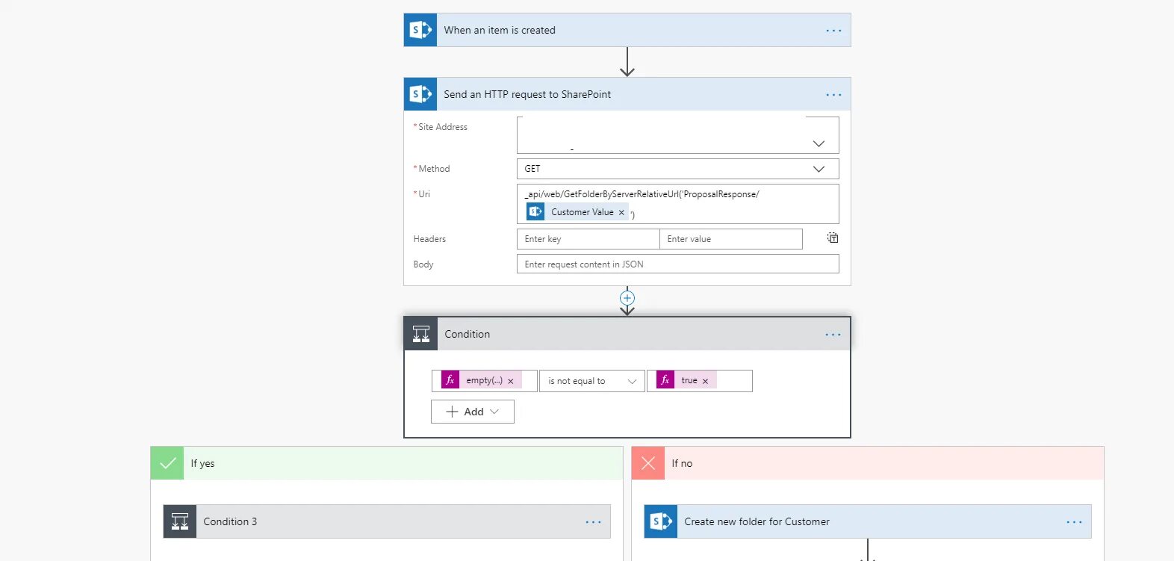This screenshot has height=561, width=1174.
Task: Expand the Condition 3 card
Action: coord(387,521)
